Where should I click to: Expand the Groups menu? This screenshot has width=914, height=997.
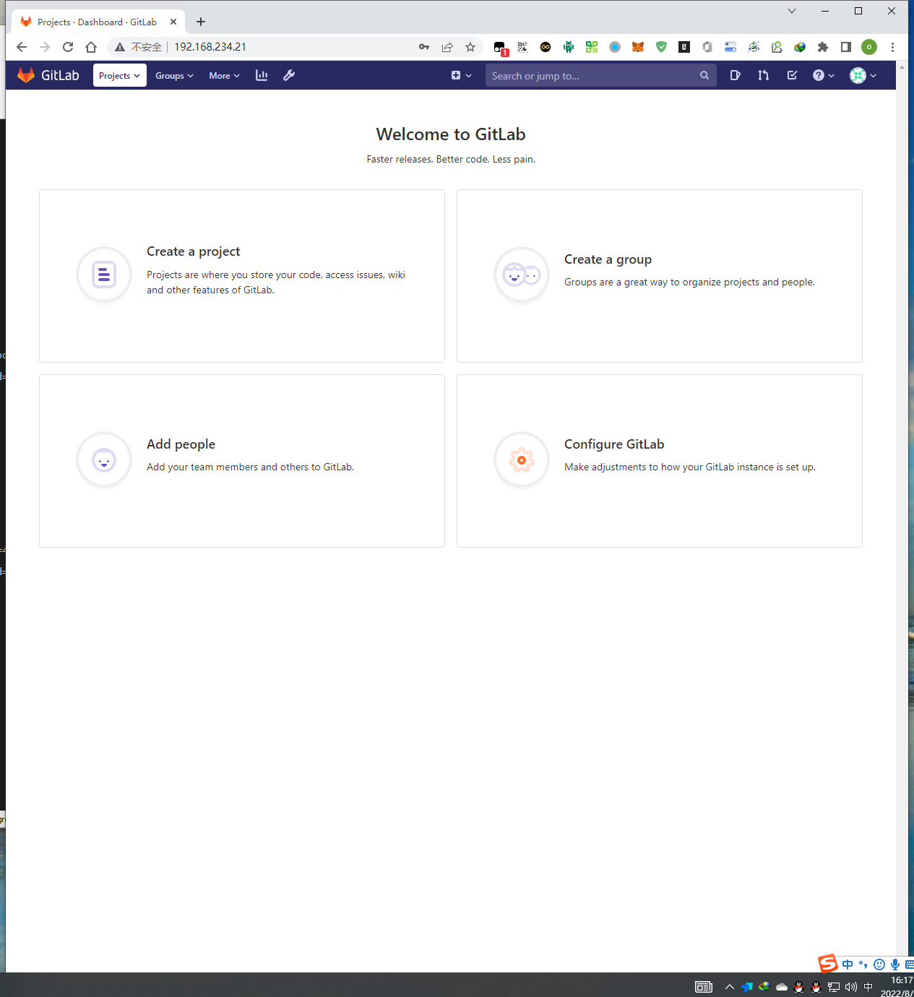pos(174,75)
